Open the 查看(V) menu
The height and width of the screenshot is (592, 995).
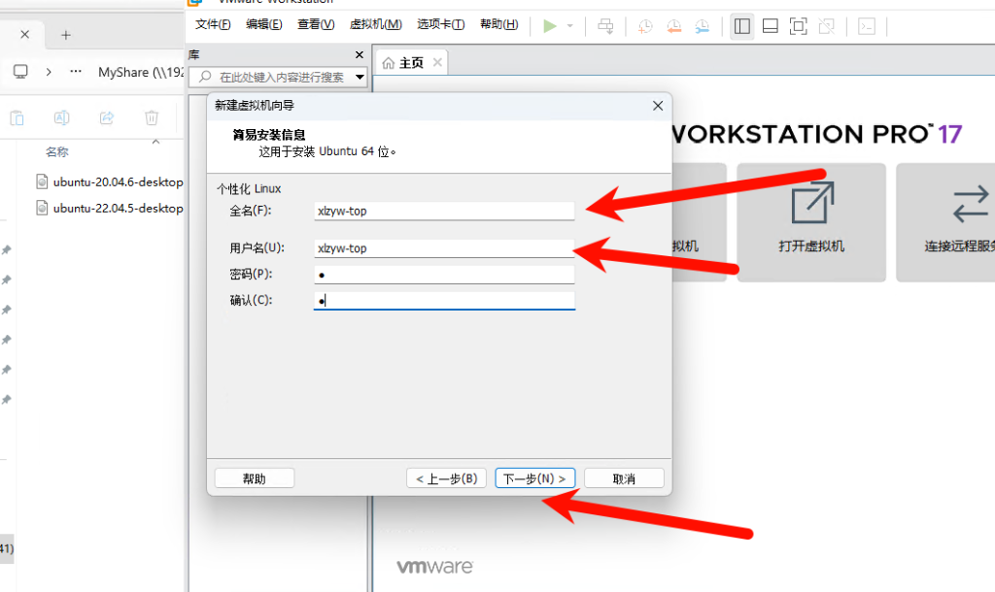(x=316, y=24)
